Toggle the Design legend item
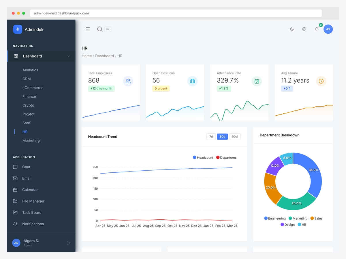346x259 pixels. tap(287, 224)
